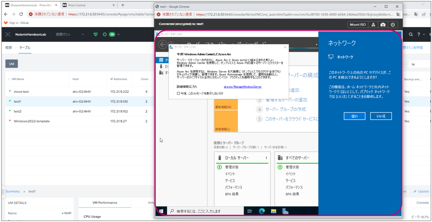Click ローカル サーバー tile heading
The image size is (432, 222).
(237, 158)
